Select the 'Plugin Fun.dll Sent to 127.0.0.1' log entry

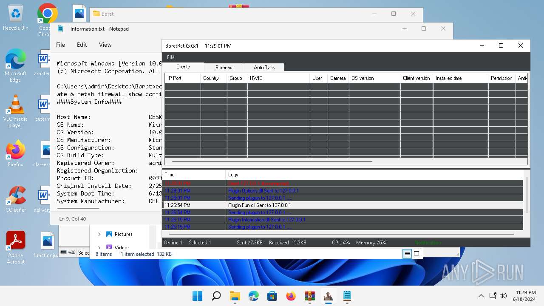[343, 205]
